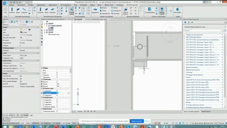The width and height of the screenshot is (227, 128).
Task: Select concrete Балка tool in Бетонные конструкции
Action: 18,10
